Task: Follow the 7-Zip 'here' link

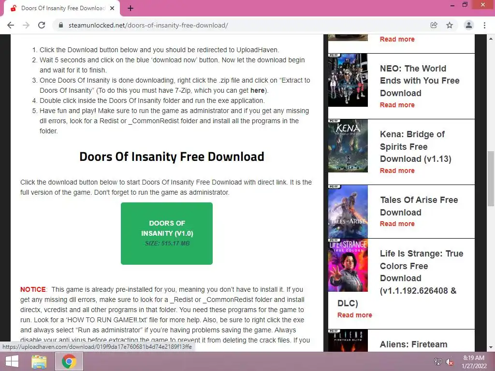Action: pos(257,90)
